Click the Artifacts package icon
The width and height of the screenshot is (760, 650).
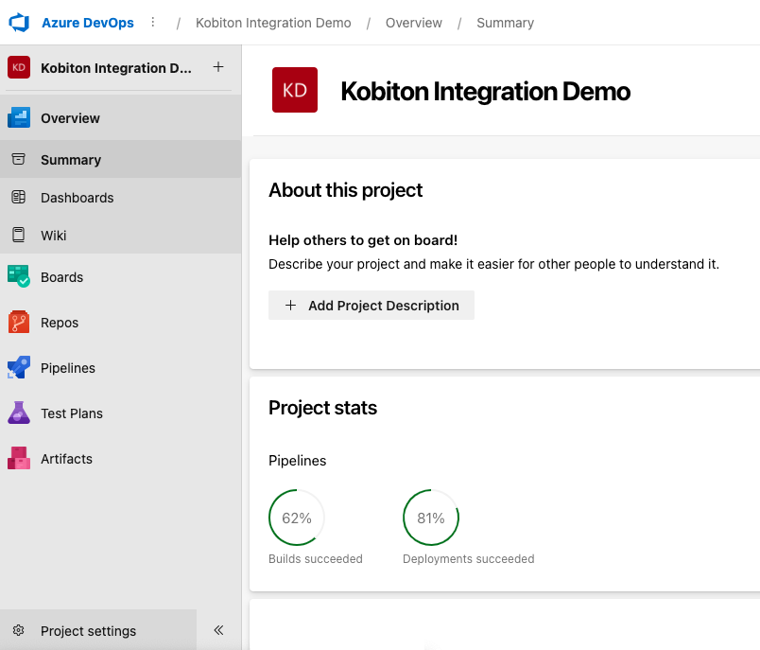(x=19, y=458)
